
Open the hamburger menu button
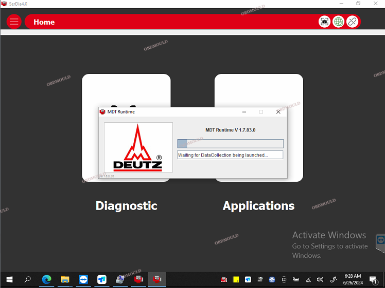[x=14, y=22]
